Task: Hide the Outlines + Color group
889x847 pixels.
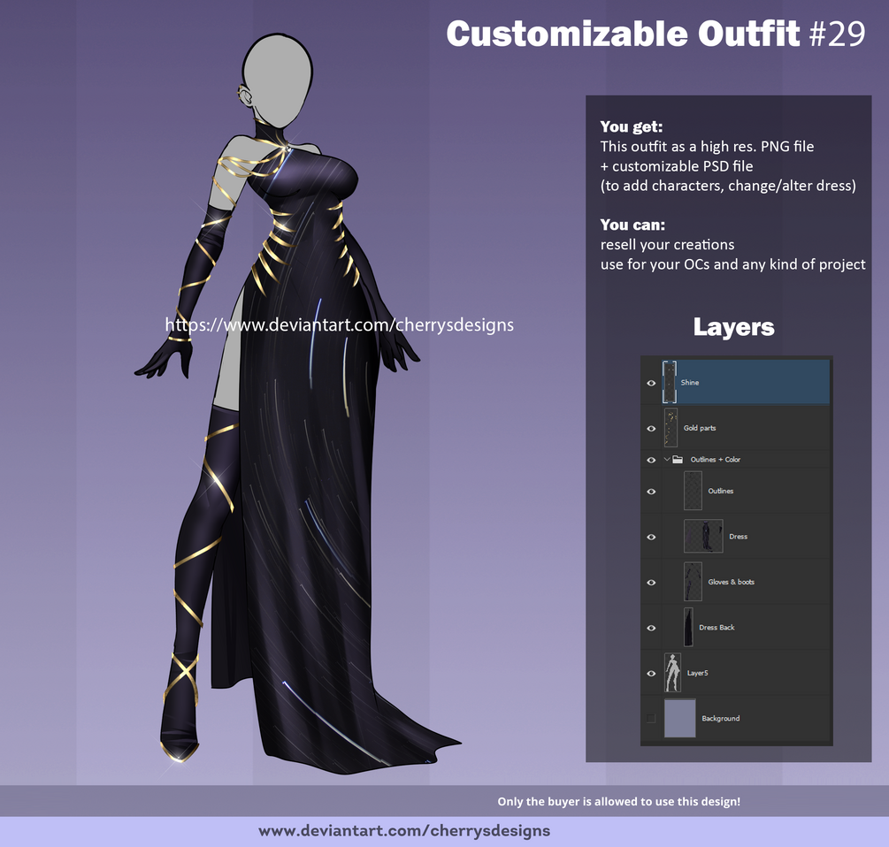Action: click(x=651, y=460)
